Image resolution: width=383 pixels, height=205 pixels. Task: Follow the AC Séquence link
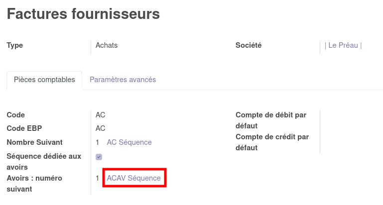(x=129, y=142)
